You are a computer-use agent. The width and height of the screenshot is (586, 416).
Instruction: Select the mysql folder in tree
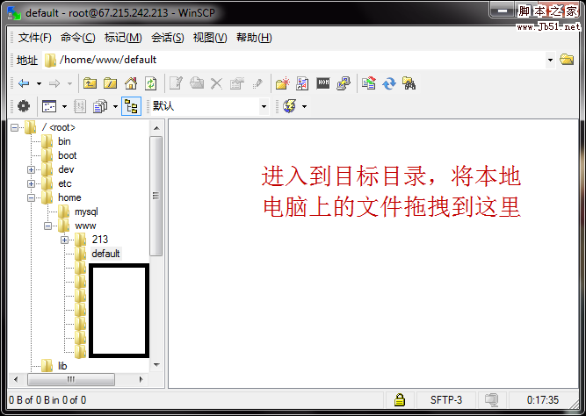point(86,212)
